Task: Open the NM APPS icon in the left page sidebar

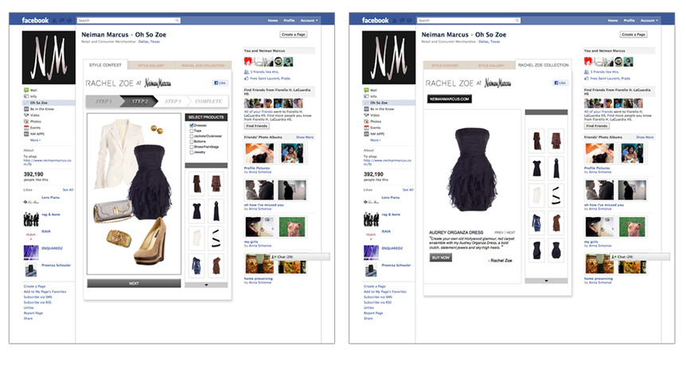Action: [x=26, y=134]
